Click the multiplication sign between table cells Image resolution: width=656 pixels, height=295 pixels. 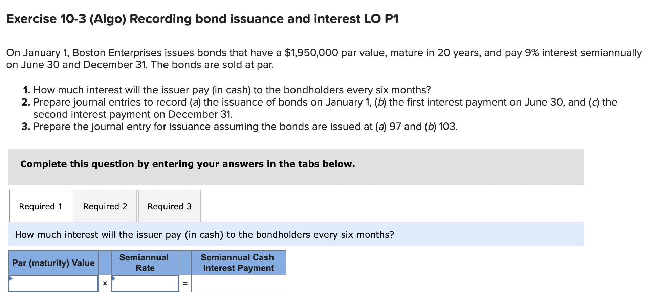coord(104,283)
